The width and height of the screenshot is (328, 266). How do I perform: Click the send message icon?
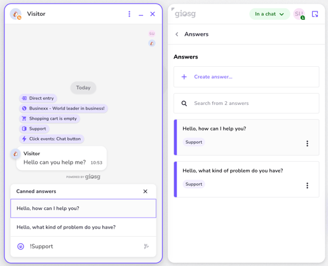click(x=146, y=246)
